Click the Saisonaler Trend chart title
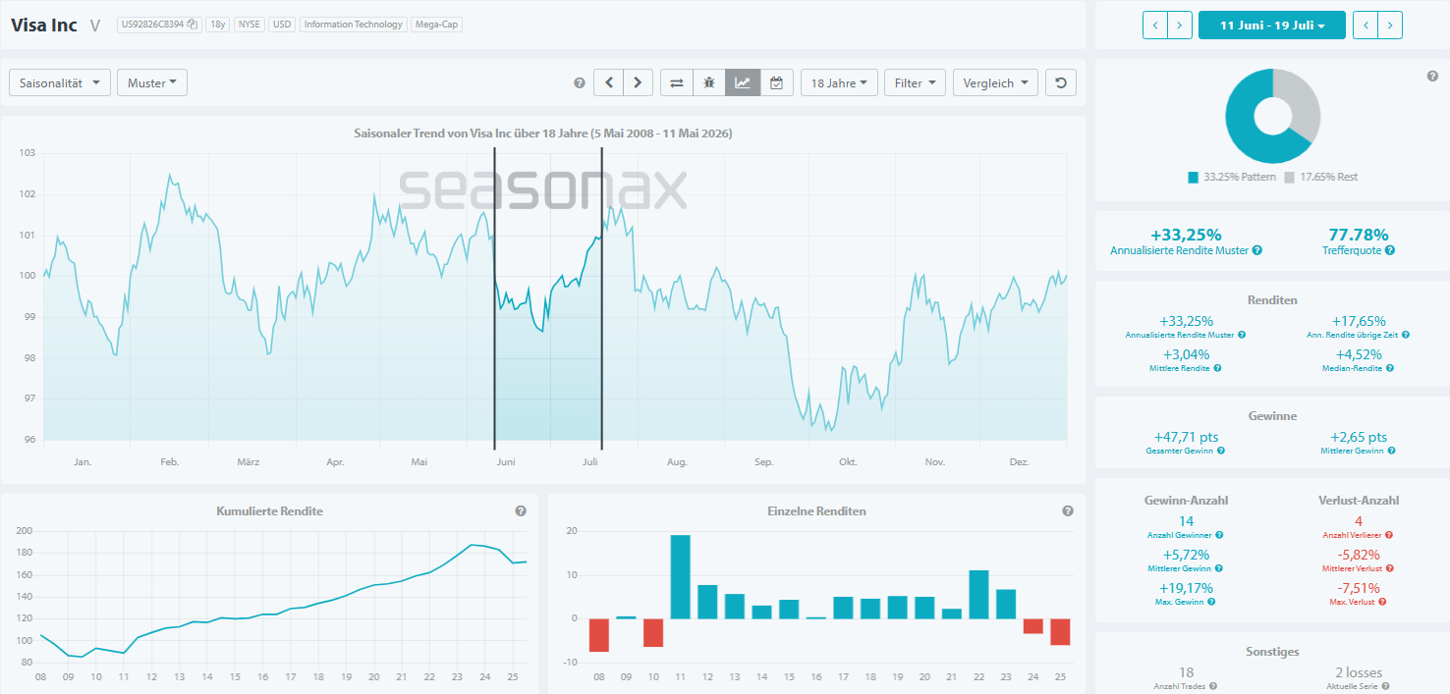Image resolution: width=1450 pixels, height=694 pixels. point(542,133)
